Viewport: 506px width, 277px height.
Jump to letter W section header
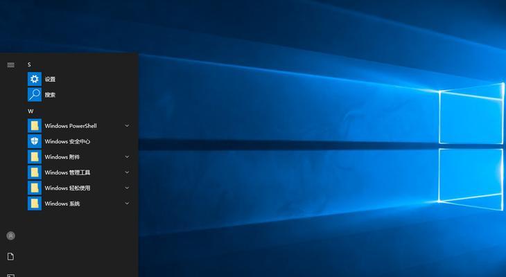pos(30,111)
